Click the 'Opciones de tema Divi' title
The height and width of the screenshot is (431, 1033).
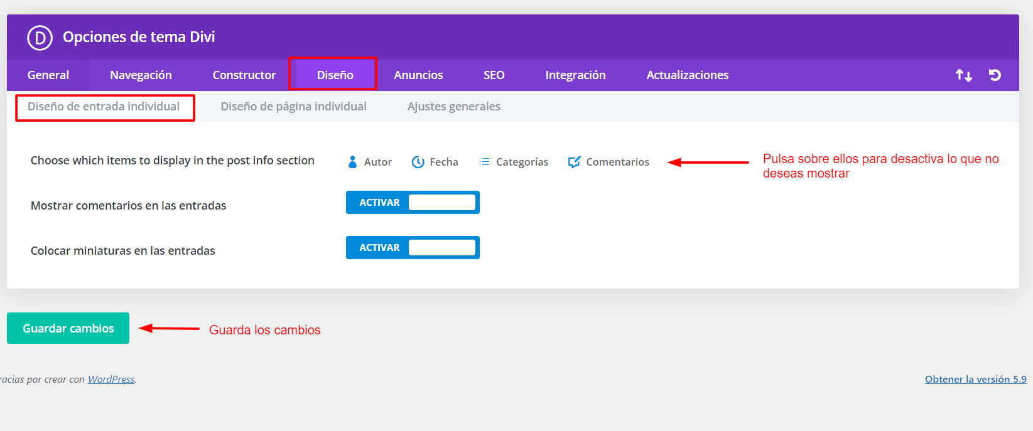139,37
